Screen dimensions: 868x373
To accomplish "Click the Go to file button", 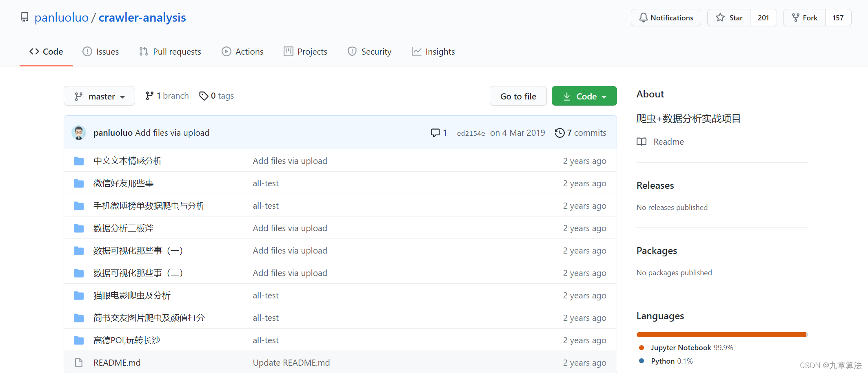I will pyautogui.click(x=518, y=96).
